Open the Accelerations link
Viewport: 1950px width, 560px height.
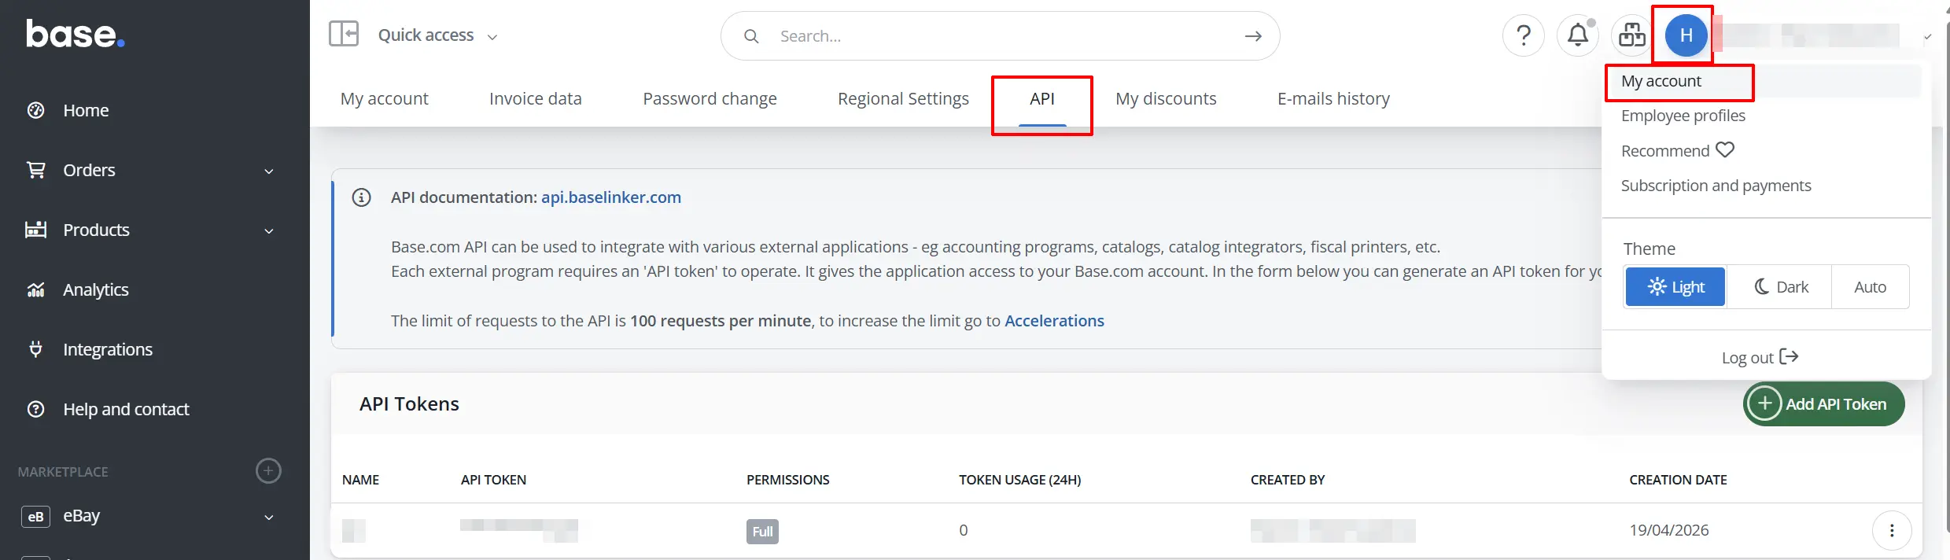(x=1054, y=321)
